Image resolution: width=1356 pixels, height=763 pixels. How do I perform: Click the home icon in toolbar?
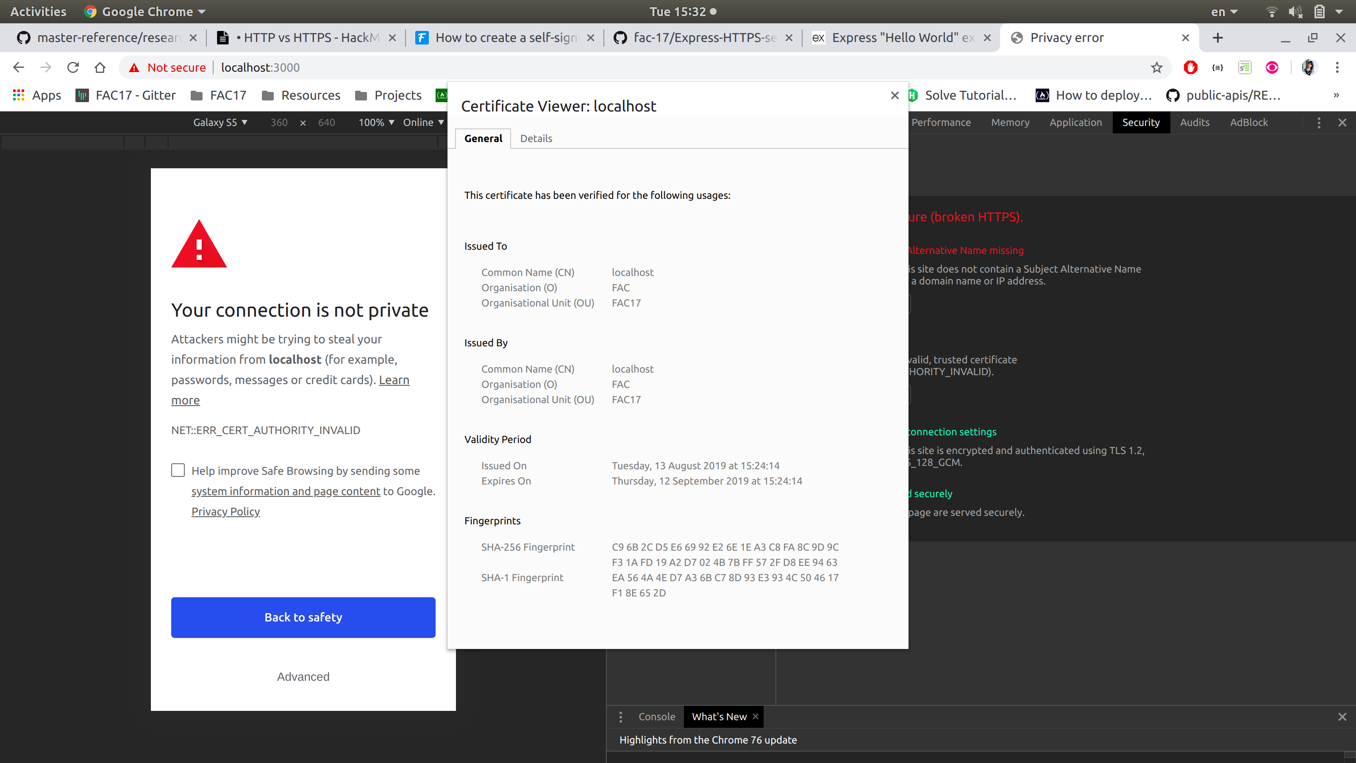[x=100, y=67]
